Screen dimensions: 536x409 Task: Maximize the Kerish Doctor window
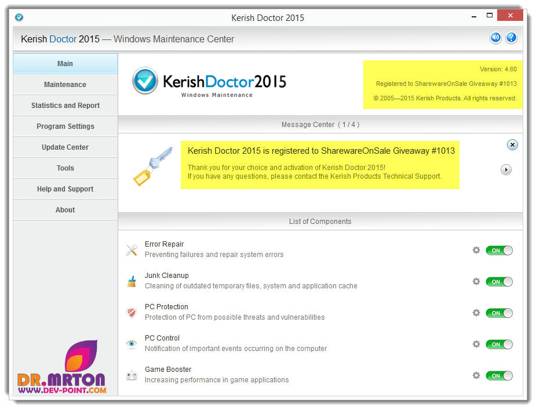coord(490,16)
